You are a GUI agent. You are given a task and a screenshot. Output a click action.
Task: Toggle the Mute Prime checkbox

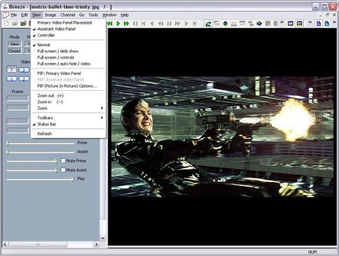point(63,161)
